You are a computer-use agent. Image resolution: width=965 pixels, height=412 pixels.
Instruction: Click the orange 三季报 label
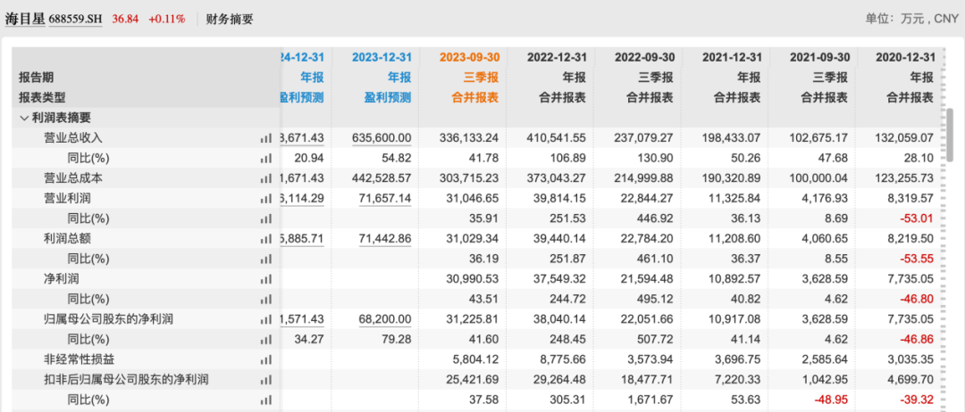[x=482, y=78]
